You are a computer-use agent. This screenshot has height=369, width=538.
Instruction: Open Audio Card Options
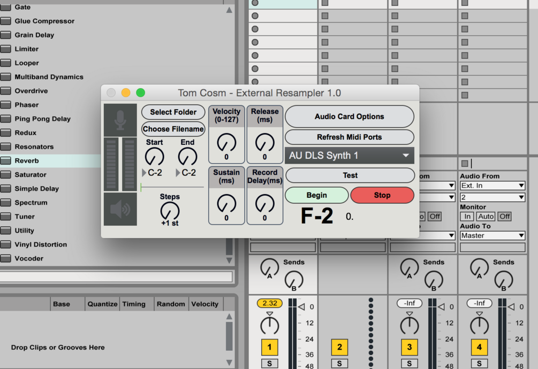pyautogui.click(x=349, y=117)
